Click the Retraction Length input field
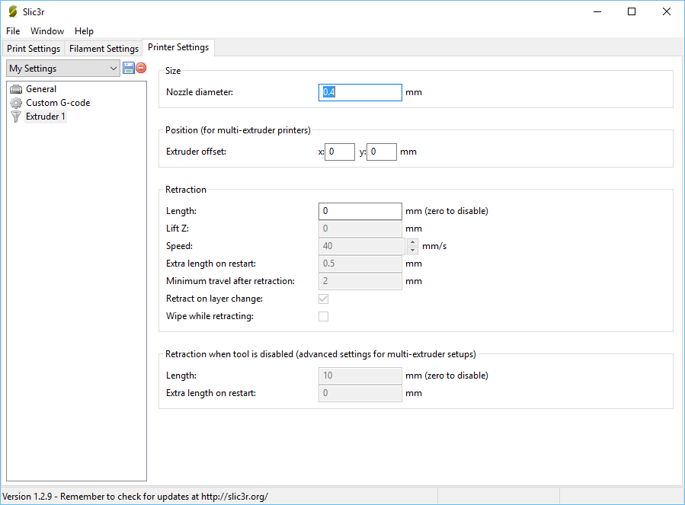 click(360, 211)
